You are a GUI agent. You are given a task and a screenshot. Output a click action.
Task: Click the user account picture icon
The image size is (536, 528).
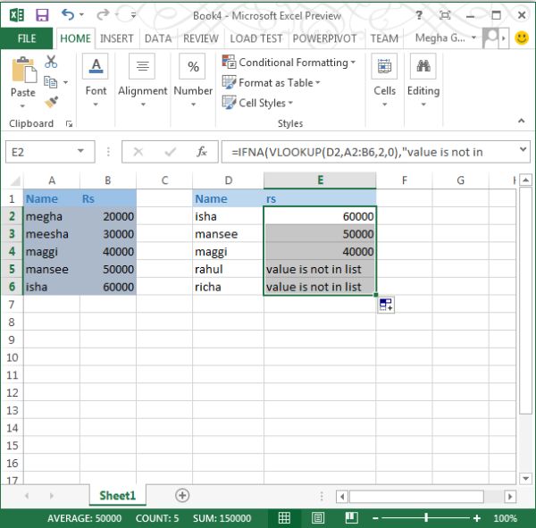tap(490, 38)
